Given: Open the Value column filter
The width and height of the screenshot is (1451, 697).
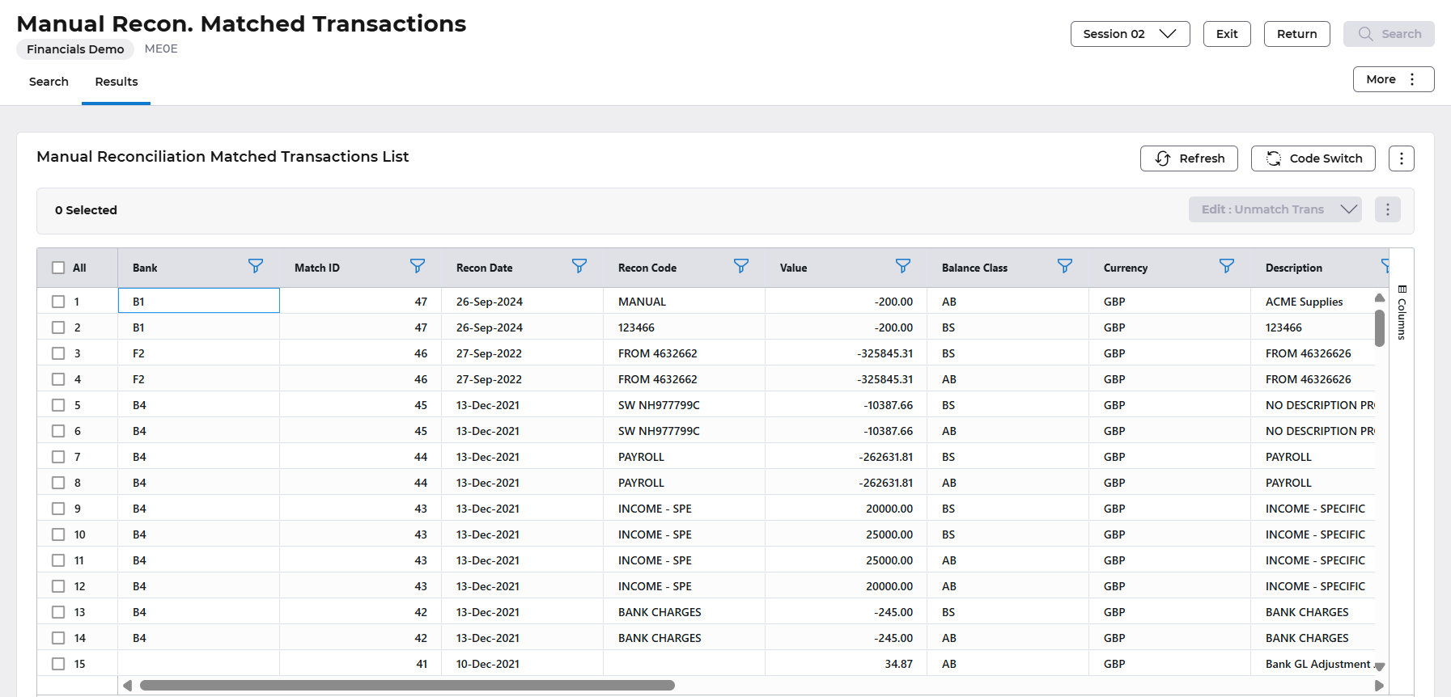Looking at the screenshot, I should [902, 266].
